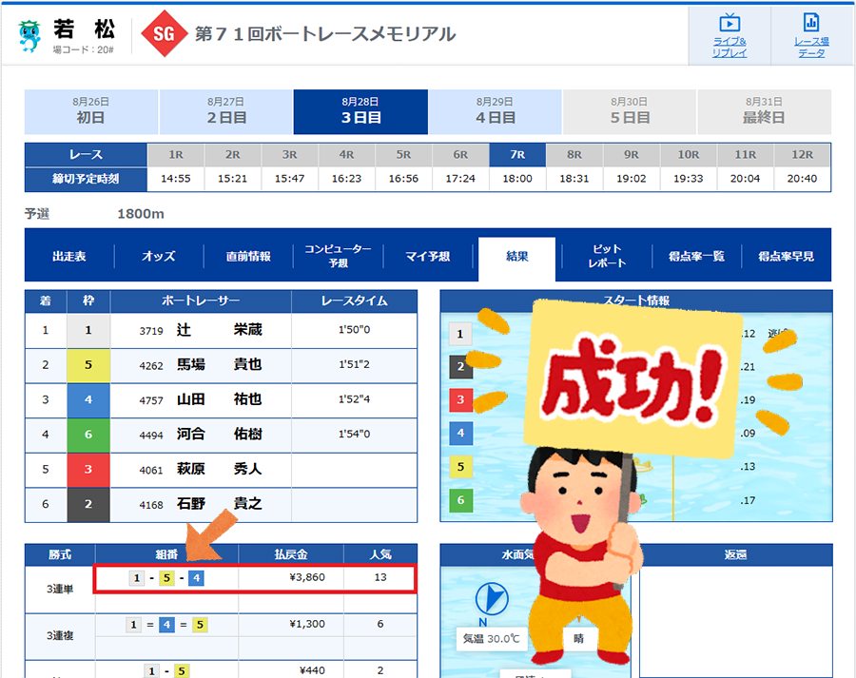Click boat 5 in start information

coord(460,467)
